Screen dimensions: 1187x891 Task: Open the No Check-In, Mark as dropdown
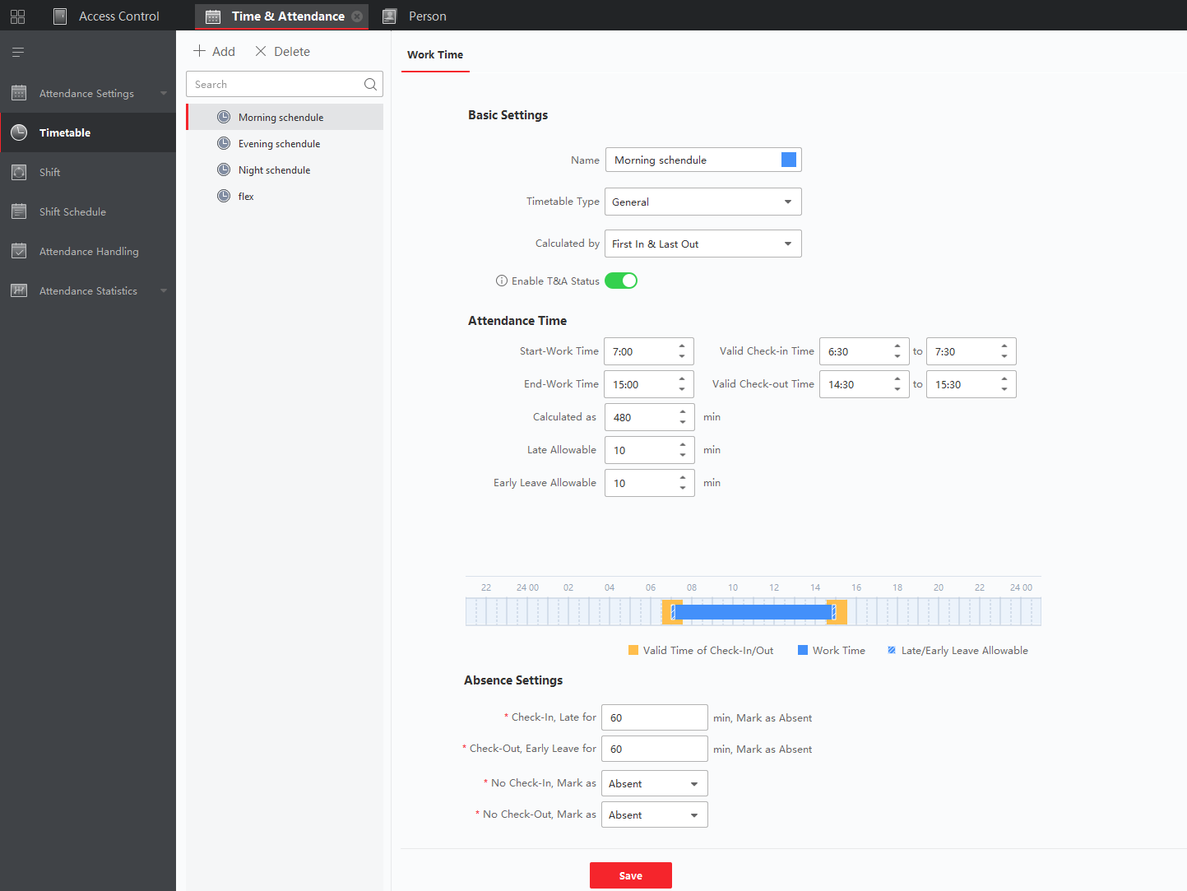[654, 783]
